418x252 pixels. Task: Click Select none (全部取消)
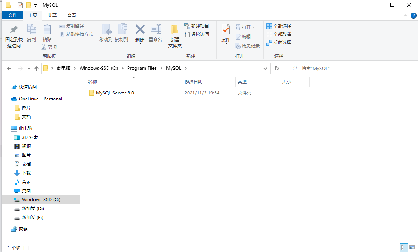[279, 34]
